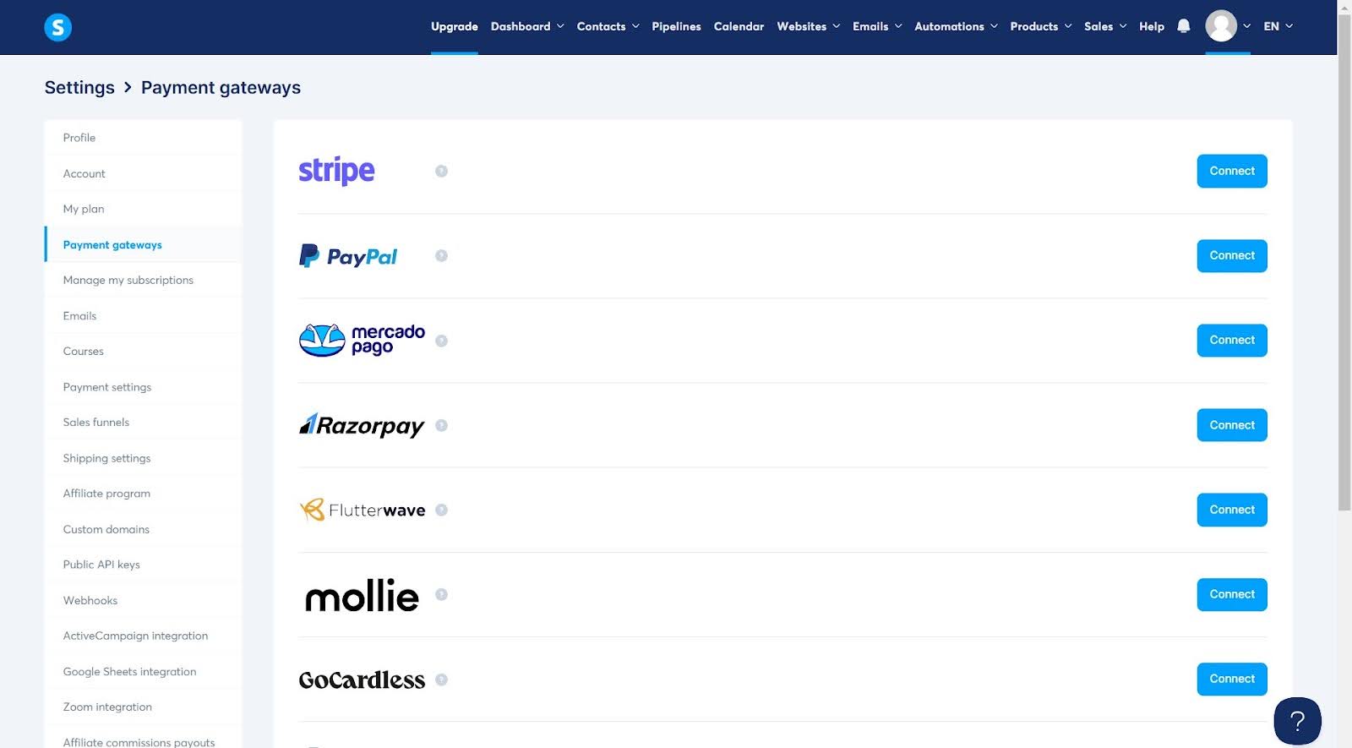
Task: Open the EN language selector
Action: pyautogui.click(x=1278, y=26)
